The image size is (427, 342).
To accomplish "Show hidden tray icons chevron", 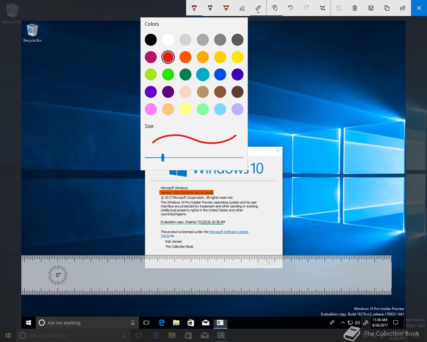I will point(343,323).
